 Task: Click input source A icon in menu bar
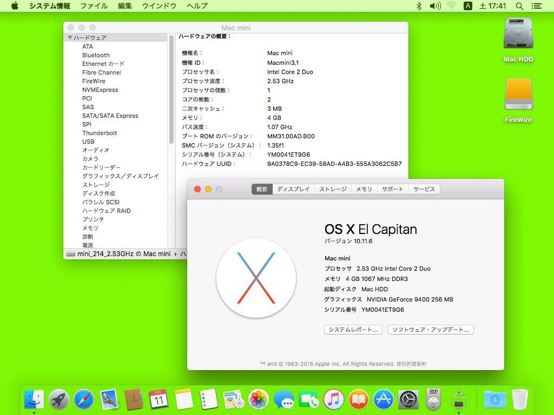click(x=468, y=6)
